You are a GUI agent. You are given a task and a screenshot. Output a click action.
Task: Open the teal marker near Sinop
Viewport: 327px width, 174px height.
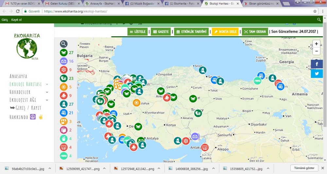tap(202, 70)
